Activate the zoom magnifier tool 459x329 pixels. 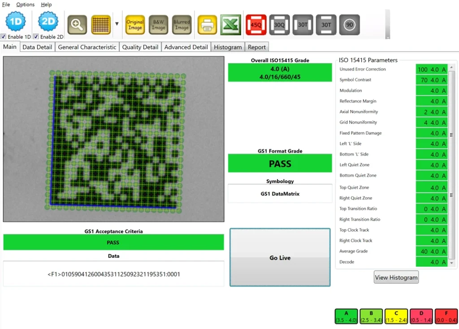click(77, 25)
